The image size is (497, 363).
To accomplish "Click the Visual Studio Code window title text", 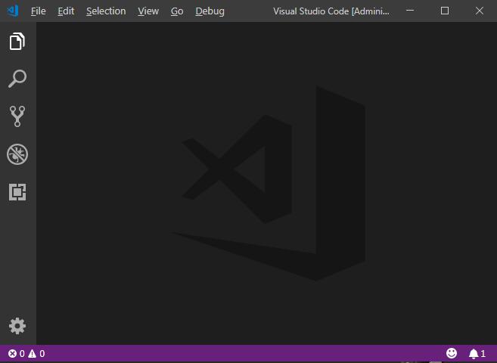I will click(x=331, y=11).
